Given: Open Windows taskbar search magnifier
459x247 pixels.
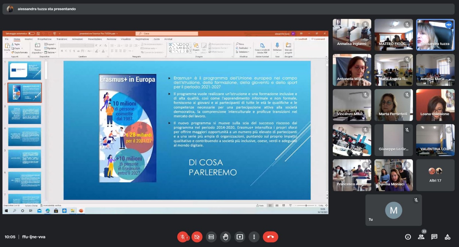Looking at the screenshot, I should coord(15,211).
